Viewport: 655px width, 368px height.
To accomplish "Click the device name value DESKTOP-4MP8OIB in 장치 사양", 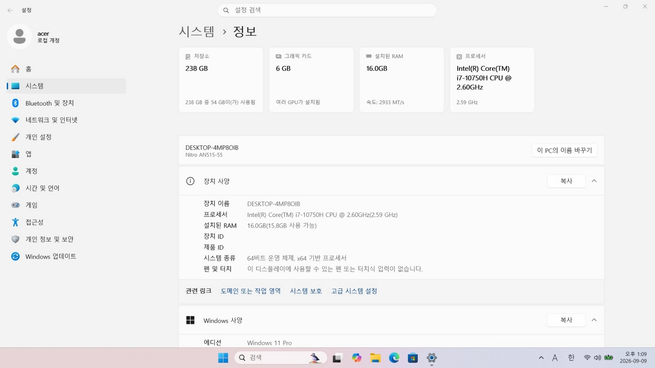I will click(274, 204).
